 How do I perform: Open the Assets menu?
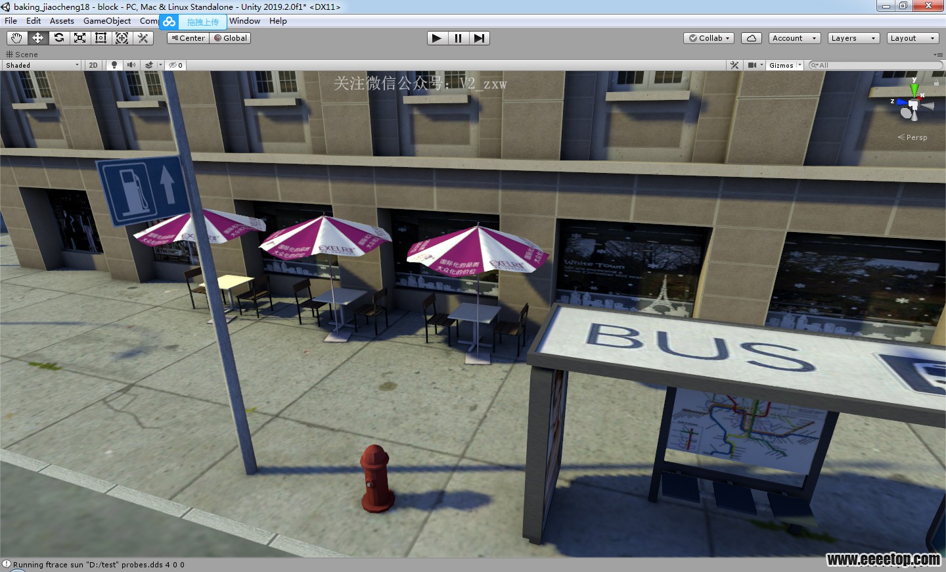tap(62, 21)
